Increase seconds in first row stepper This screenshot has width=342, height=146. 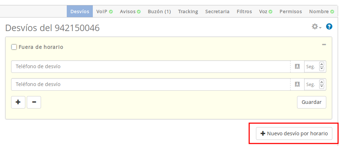click(x=322, y=64)
